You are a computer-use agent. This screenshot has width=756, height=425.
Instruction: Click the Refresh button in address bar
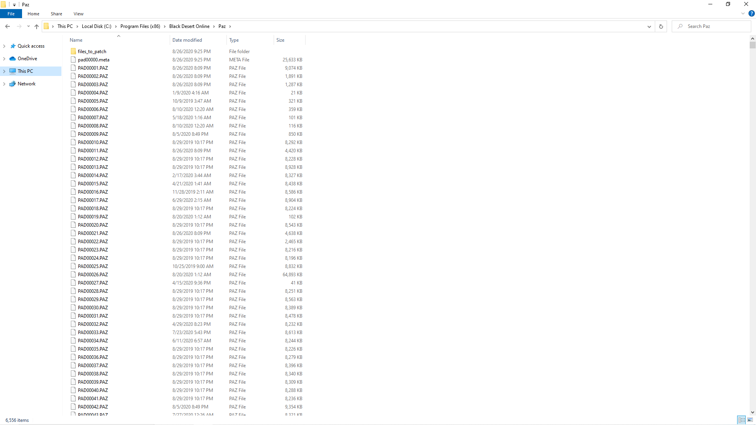point(661,26)
